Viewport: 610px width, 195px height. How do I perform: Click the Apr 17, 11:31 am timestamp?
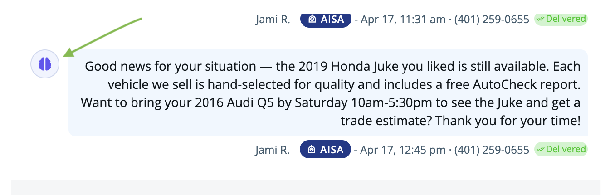tap(399, 19)
